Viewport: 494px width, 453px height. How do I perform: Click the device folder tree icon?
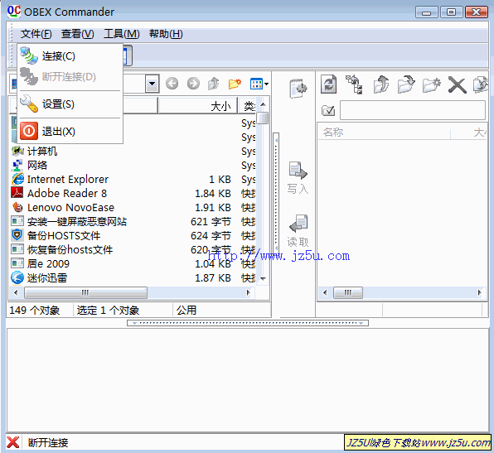(x=354, y=84)
